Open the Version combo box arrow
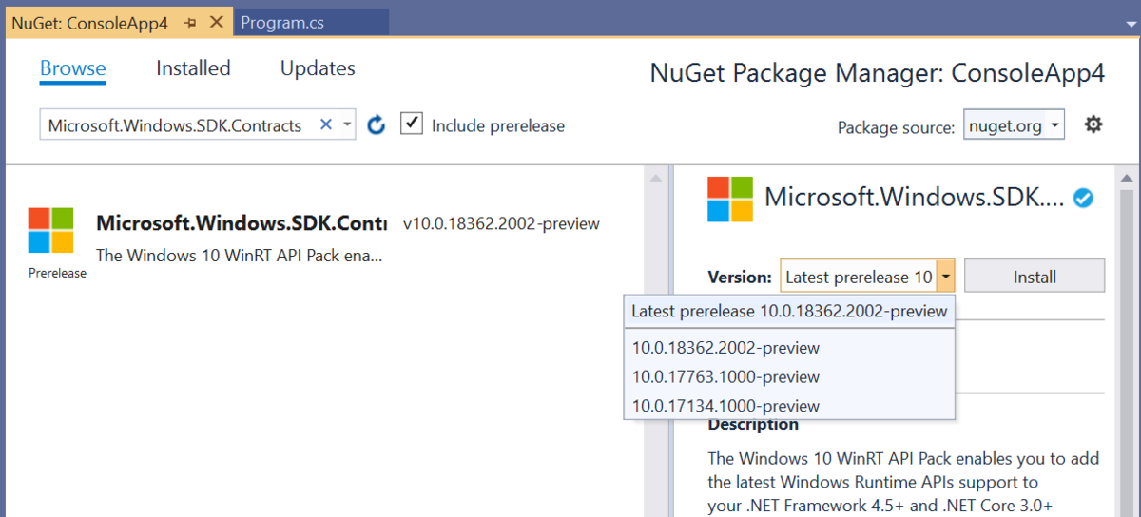Viewport: 1141px width, 517px height. coord(945,278)
